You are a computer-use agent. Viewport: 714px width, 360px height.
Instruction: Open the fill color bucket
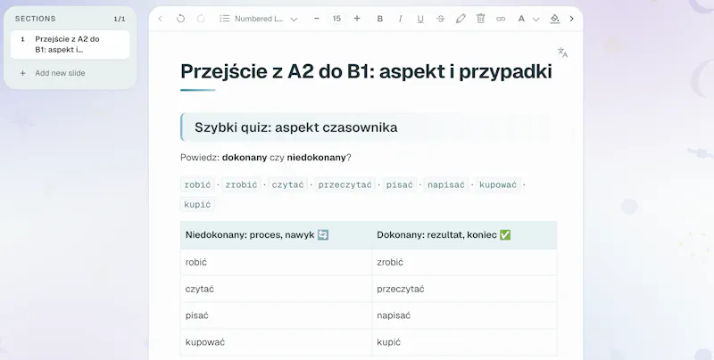click(554, 19)
